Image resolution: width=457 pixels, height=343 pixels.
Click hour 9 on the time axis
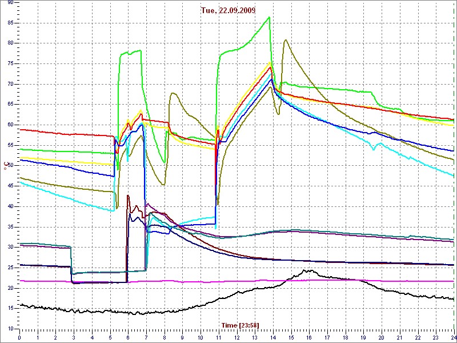tap(182, 337)
